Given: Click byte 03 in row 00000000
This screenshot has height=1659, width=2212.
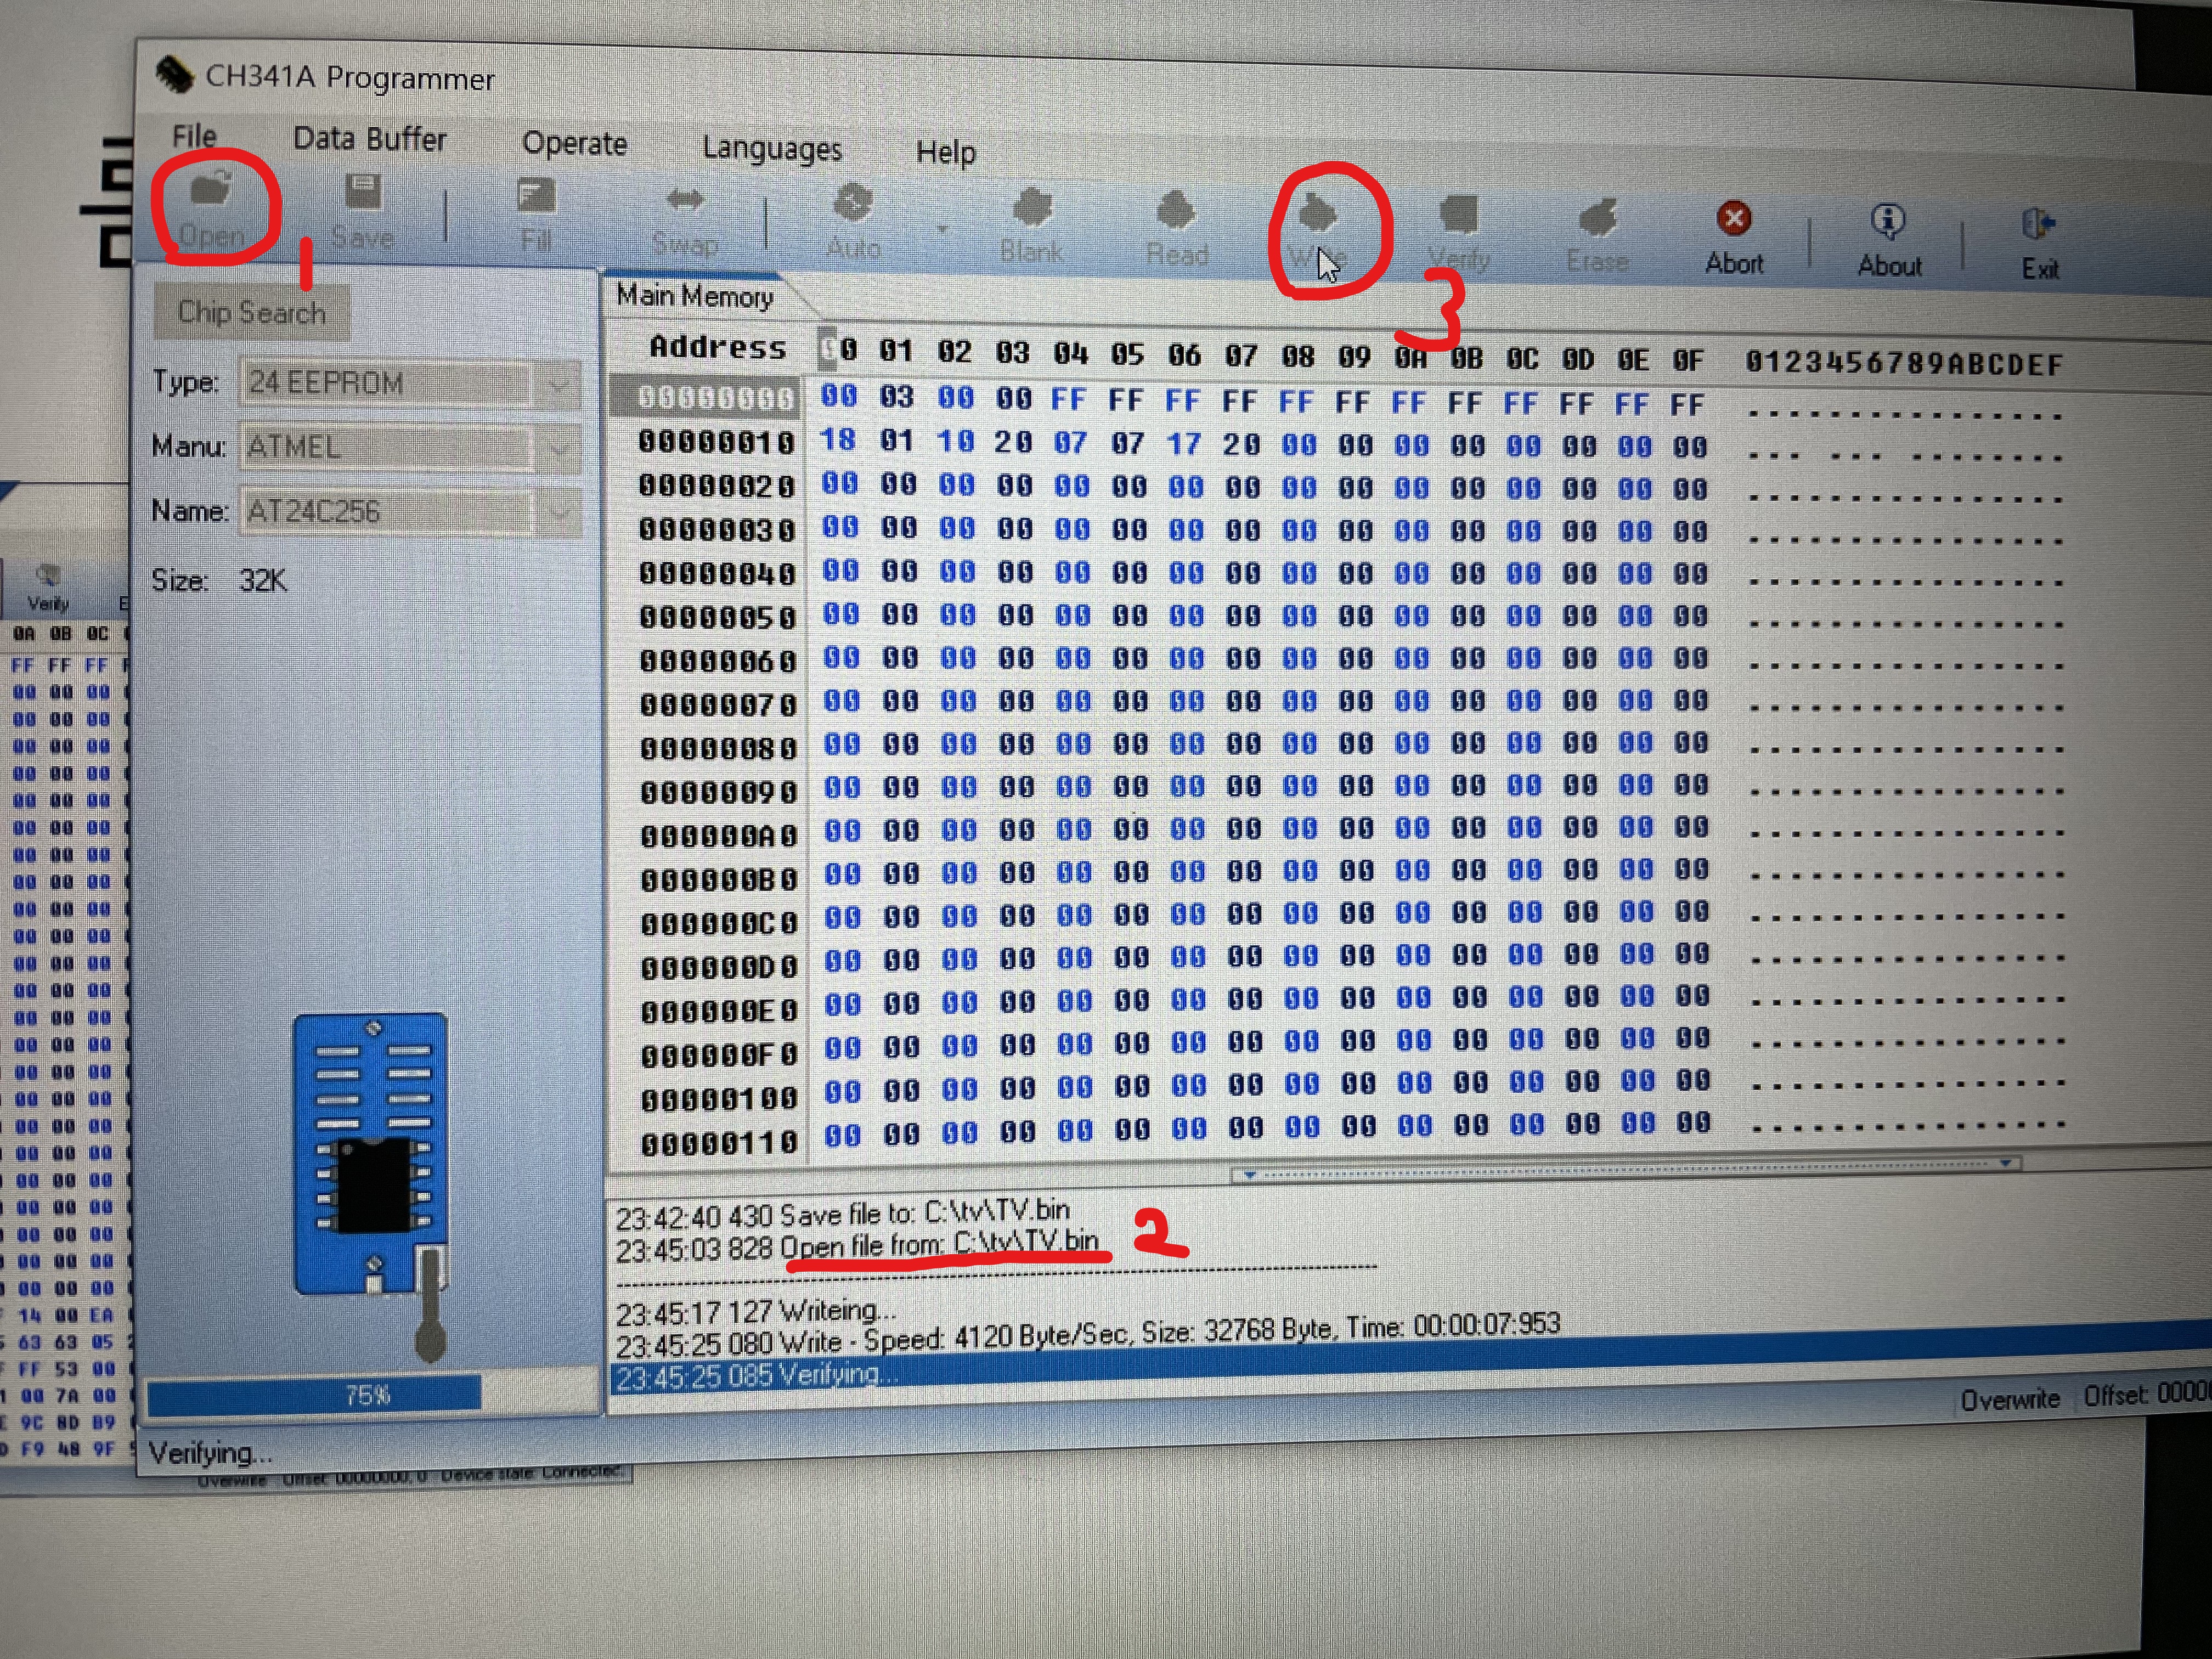Looking at the screenshot, I should [896, 397].
